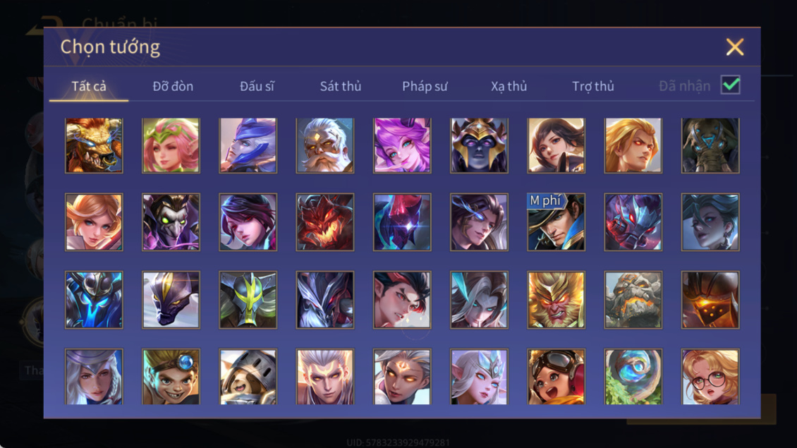Screen dimensions: 797x448
Task: Select the elephant-masked hero portrait
Action: (x=710, y=145)
